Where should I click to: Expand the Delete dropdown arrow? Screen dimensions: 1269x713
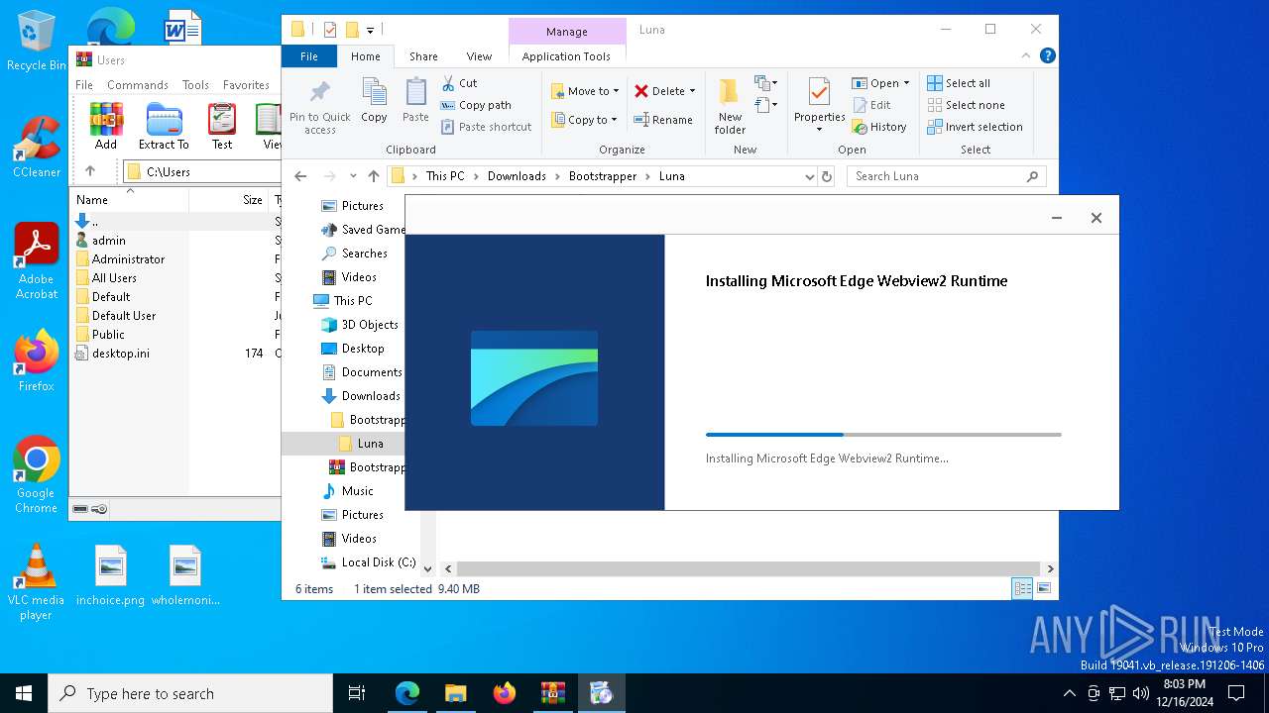(x=692, y=91)
